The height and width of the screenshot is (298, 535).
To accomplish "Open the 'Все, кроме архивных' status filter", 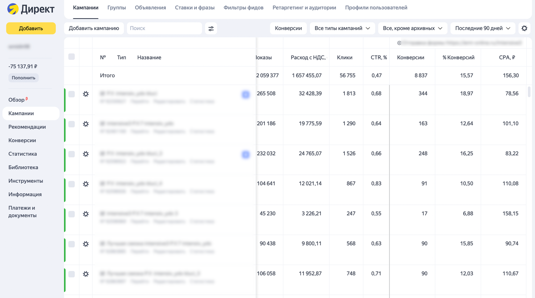I will [412, 28].
